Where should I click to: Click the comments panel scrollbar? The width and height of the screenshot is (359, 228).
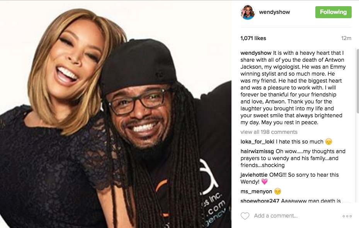pyautogui.click(x=357, y=81)
